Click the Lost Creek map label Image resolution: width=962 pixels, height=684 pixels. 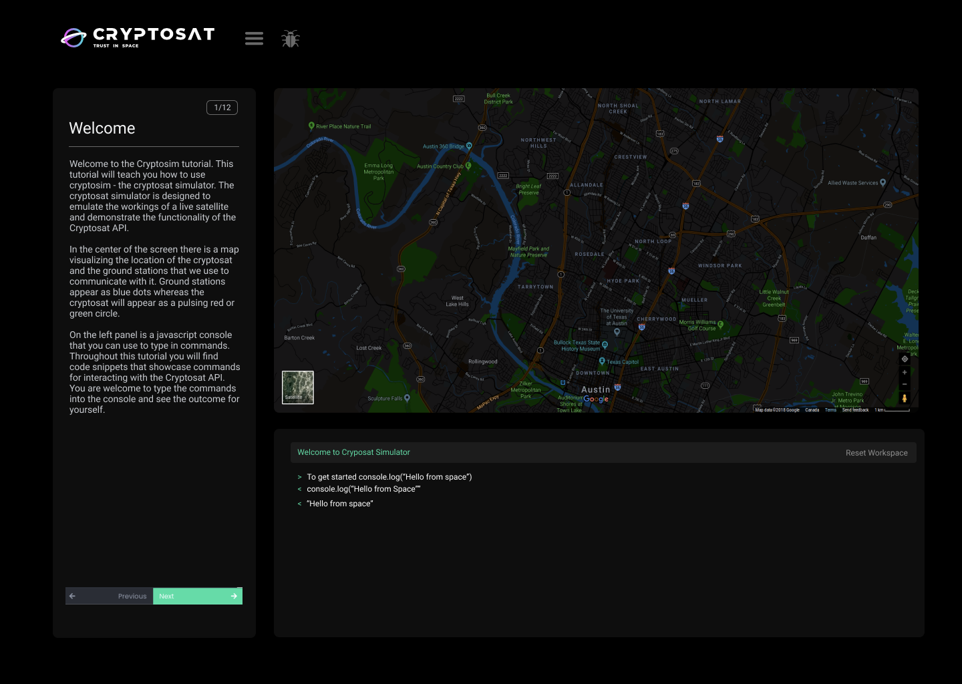[x=369, y=348]
